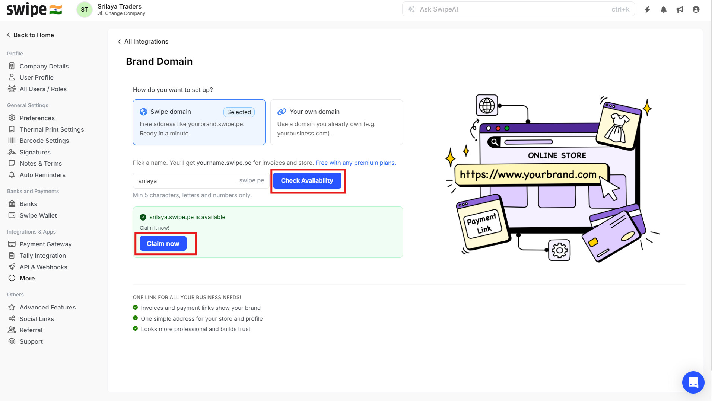Go back via All Integrations chevron

pos(119,42)
